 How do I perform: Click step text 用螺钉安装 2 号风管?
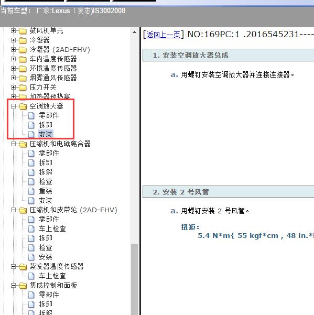[215, 211]
